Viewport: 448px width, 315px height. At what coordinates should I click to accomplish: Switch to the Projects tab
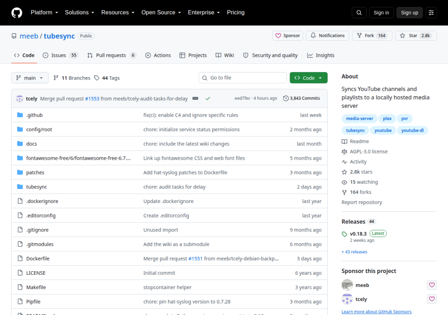(193, 56)
